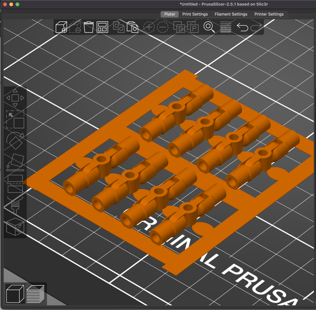This screenshot has height=310, width=316.
Task: Remove an instance with the circled minus icon
Action: click(x=163, y=27)
